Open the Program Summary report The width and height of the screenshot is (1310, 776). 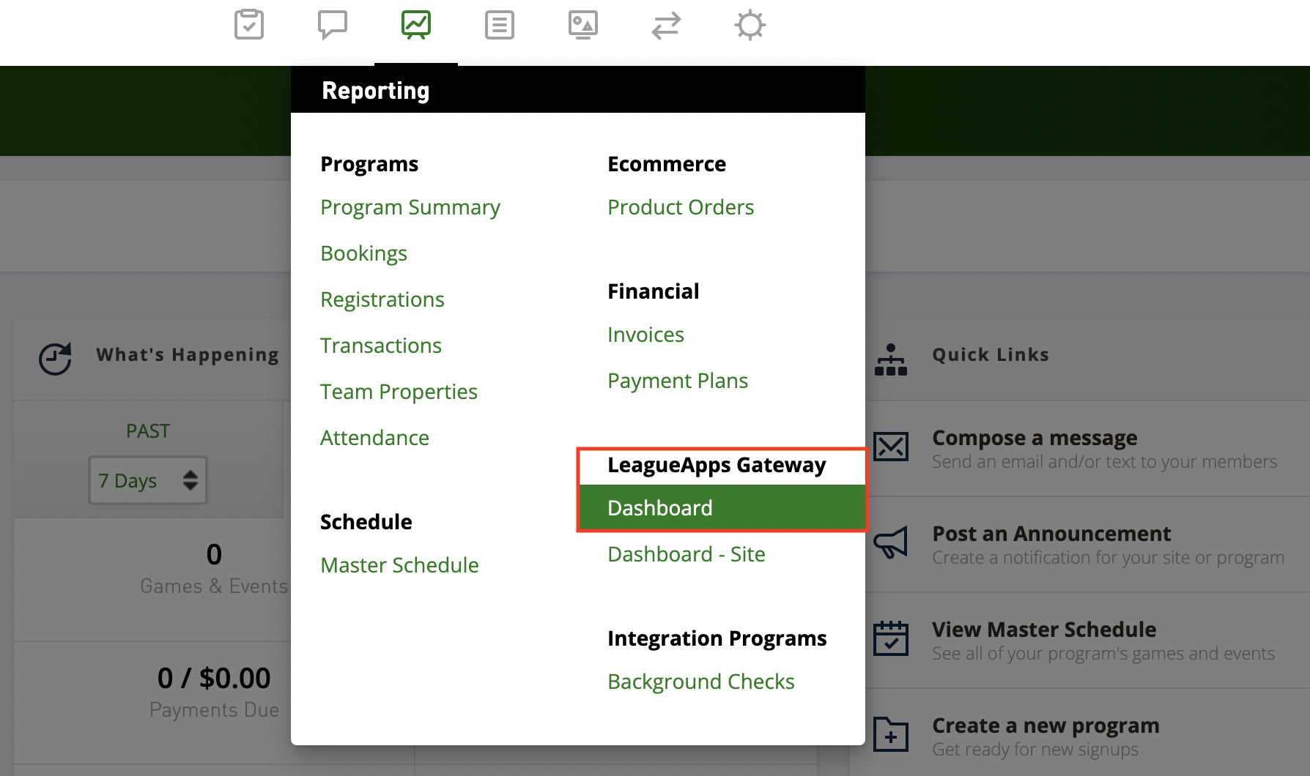[x=410, y=207]
